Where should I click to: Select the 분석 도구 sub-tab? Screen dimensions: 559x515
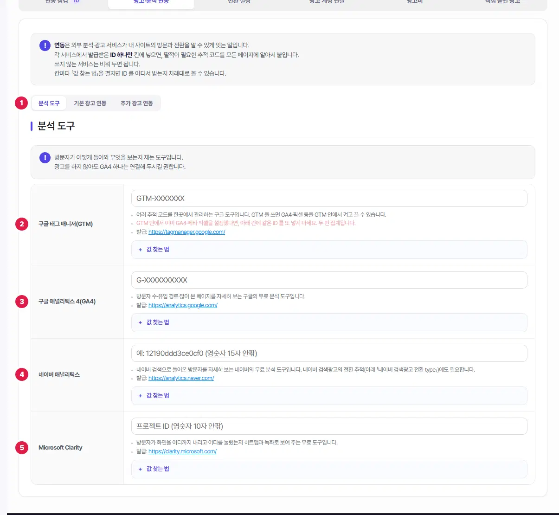tap(49, 103)
